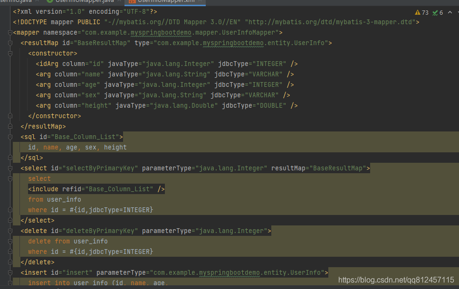This screenshot has width=459, height=289.
Task: Click jdbcType="DOUBLE" attribute on height line
Action: click(x=254, y=106)
